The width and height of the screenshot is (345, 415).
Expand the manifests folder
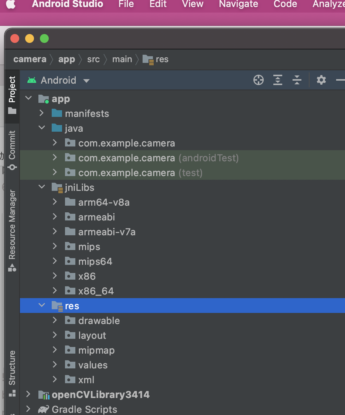[41, 113]
